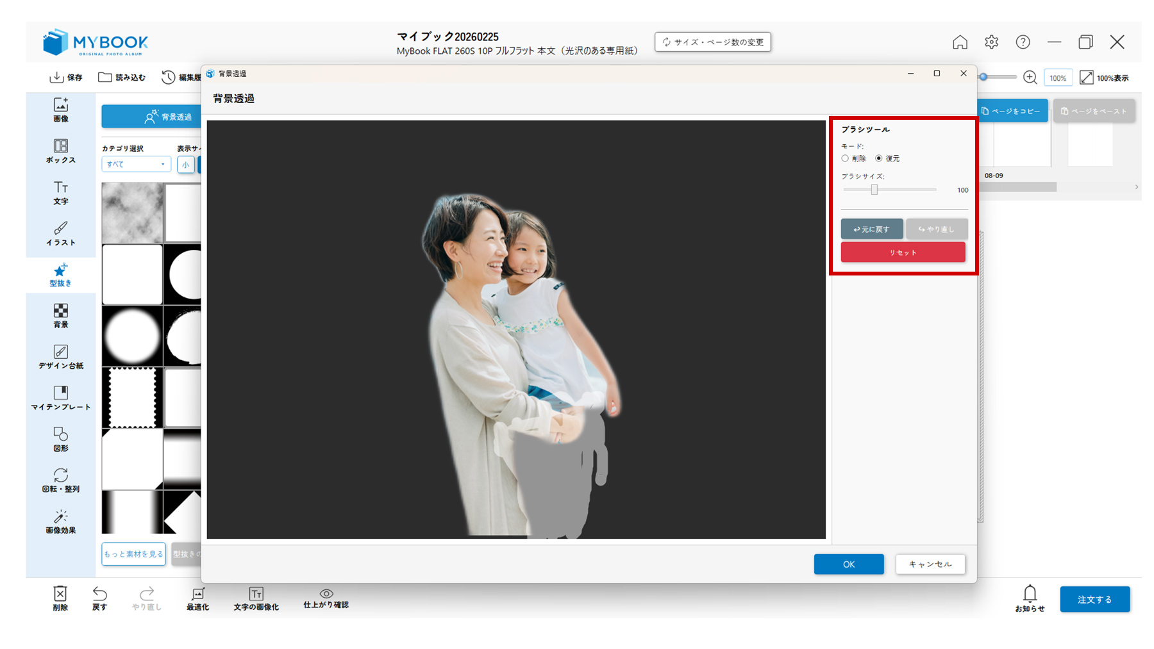Select the ボックス tool in sidebar

(x=61, y=151)
